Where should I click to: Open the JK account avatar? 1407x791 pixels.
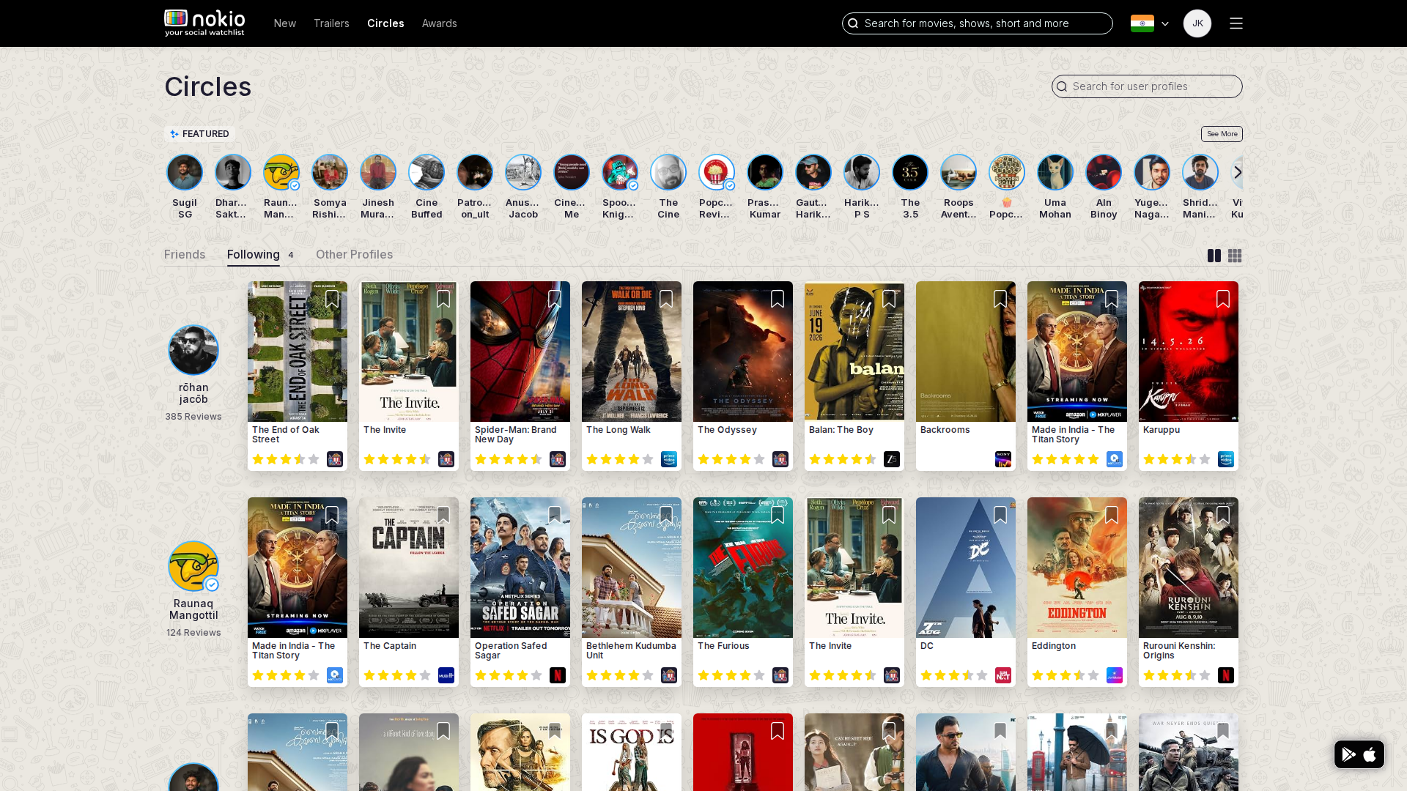[x=1197, y=23]
